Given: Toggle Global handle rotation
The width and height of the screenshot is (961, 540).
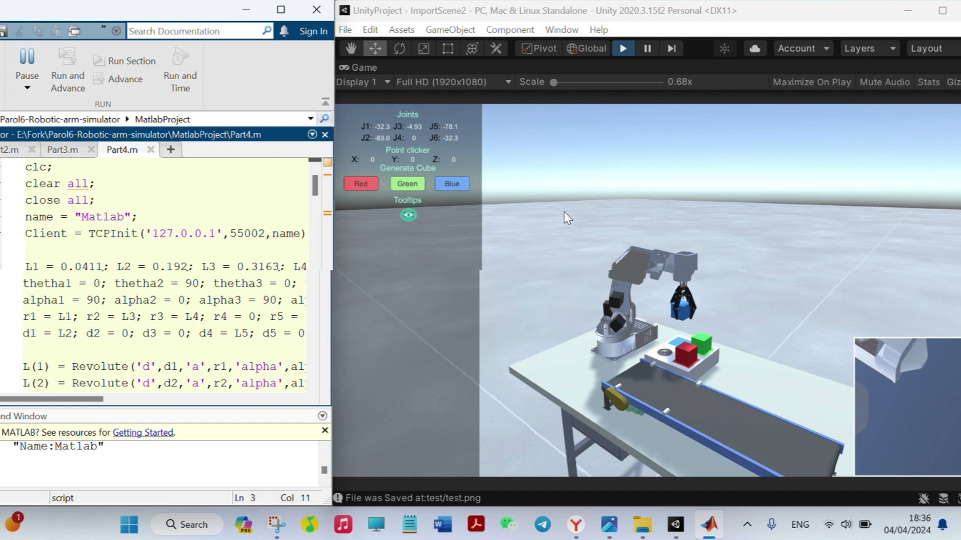Looking at the screenshot, I should (586, 48).
